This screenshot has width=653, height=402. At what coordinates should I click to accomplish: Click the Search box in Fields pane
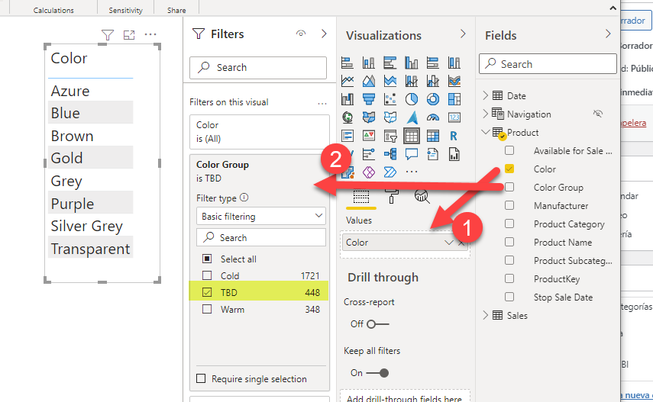point(548,64)
